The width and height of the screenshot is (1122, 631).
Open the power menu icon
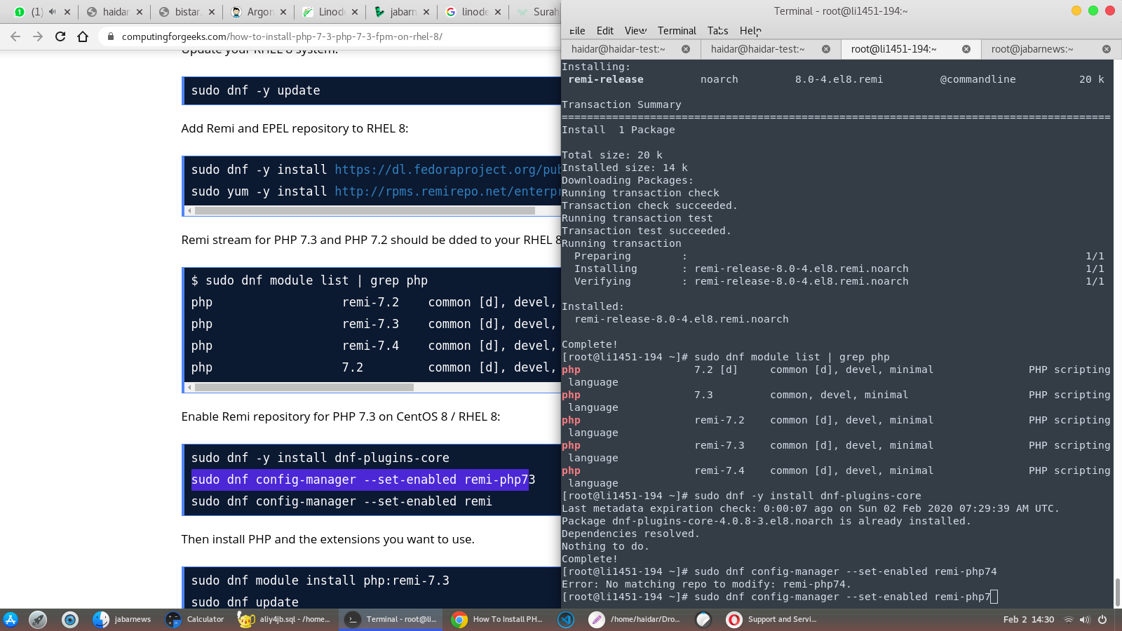1102,620
